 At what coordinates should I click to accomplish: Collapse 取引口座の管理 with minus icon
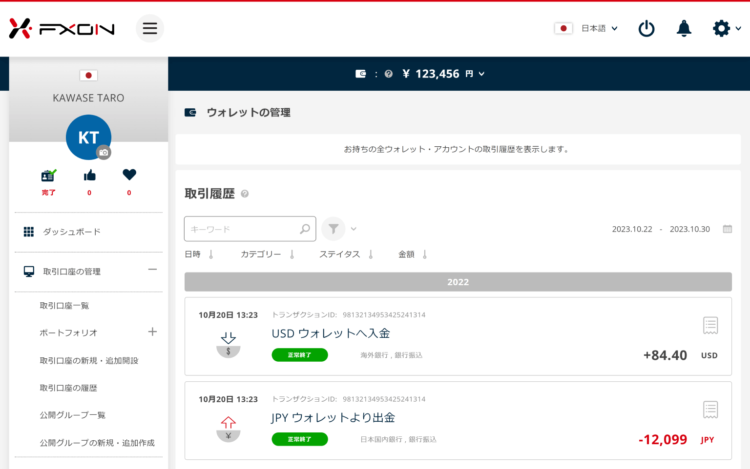(x=152, y=269)
